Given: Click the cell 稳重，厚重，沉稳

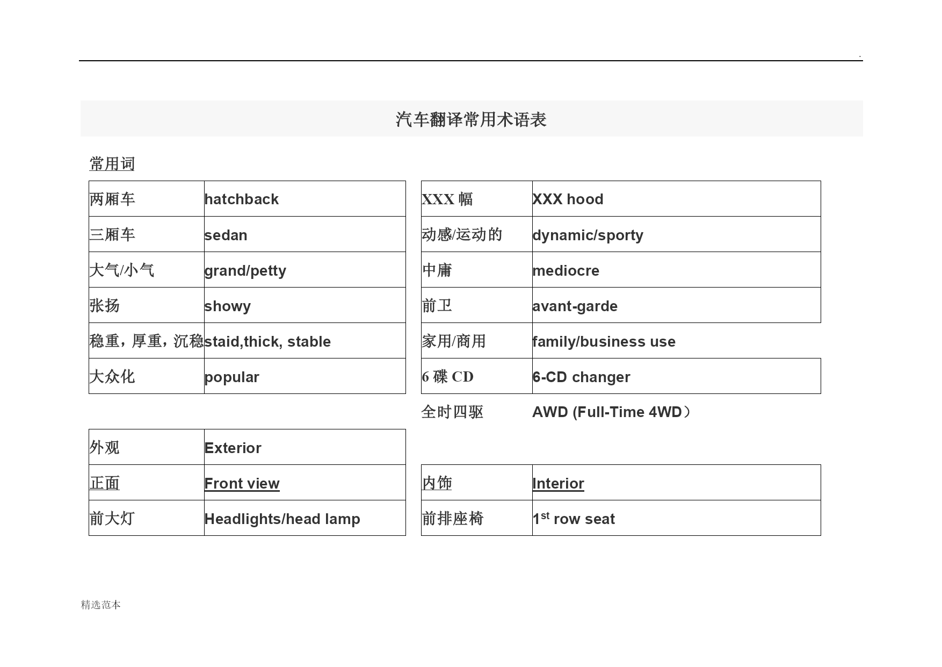Looking at the screenshot, I should pos(147,341).
